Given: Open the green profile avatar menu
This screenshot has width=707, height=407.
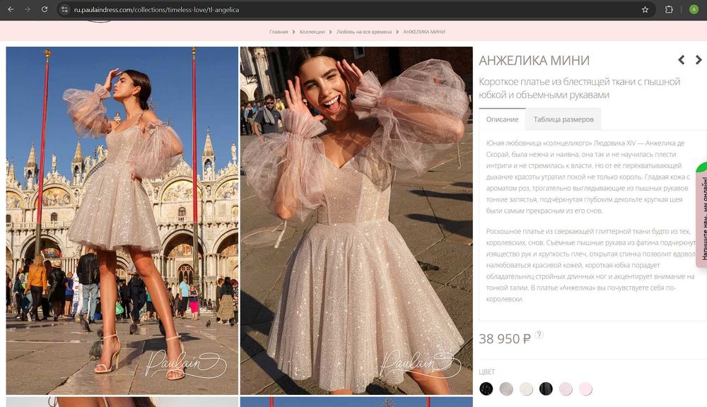Looking at the screenshot, I should [x=694, y=9].
